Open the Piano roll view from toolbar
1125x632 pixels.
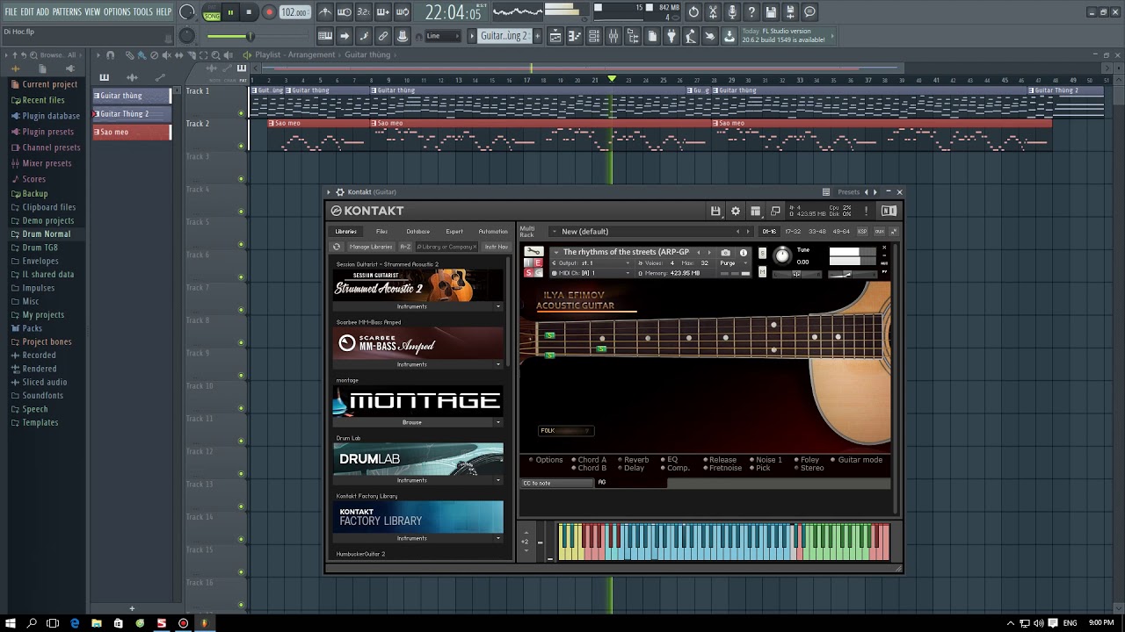click(x=575, y=36)
